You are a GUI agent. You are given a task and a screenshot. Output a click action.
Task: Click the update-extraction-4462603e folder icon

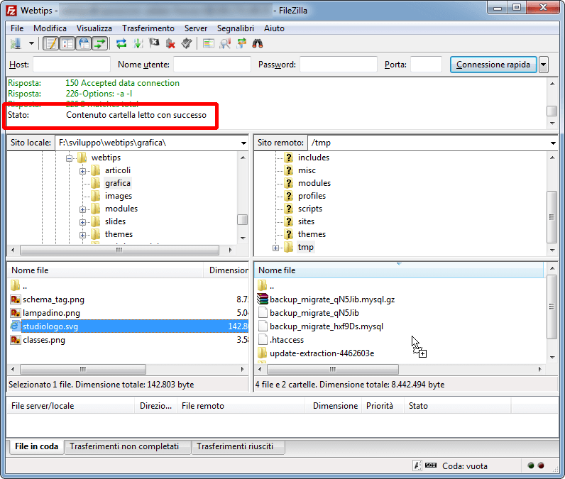pos(263,353)
